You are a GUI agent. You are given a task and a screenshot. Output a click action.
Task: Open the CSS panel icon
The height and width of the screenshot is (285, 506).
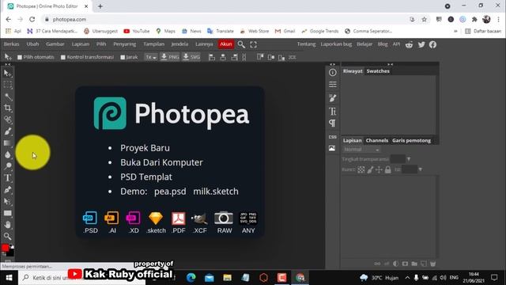[332, 137]
